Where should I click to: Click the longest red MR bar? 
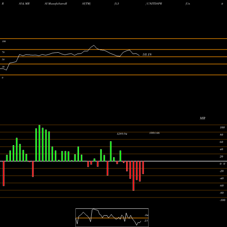[133, 176]
